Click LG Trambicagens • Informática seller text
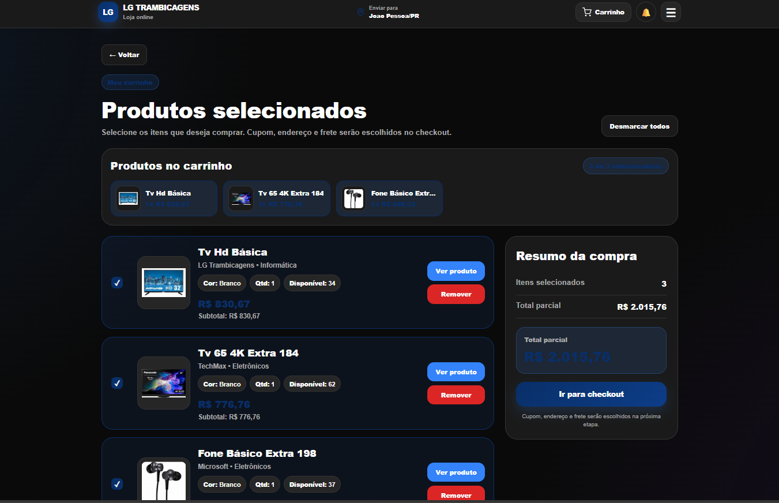Image resolution: width=779 pixels, height=503 pixels. point(247,265)
